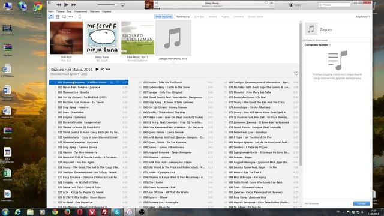
Task: Open the Вид menu
Action: tap(70, 11)
